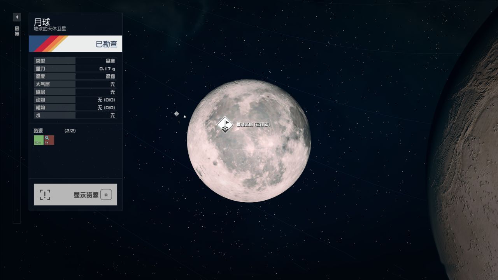
Task: Select the red Fe resource swatch
Action: click(x=49, y=140)
